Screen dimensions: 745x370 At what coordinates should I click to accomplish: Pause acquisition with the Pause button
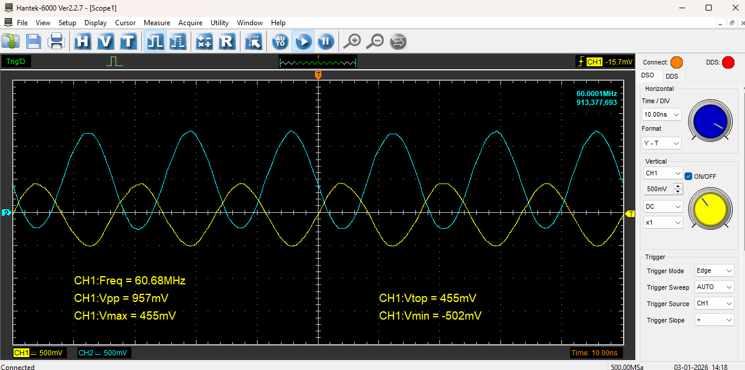pyautogui.click(x=326, y=42)
